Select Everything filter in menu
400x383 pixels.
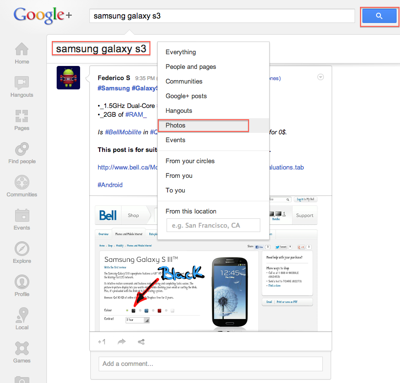pos(213,52)
